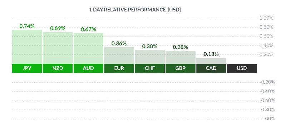Click the chart title '1 Day Relative Performance'
Viewport: 286px width, 131px height.
(127, 10)
